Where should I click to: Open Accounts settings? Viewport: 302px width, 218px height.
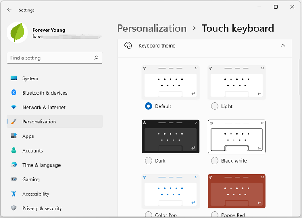pyautogui.click(x=55, y=150)
